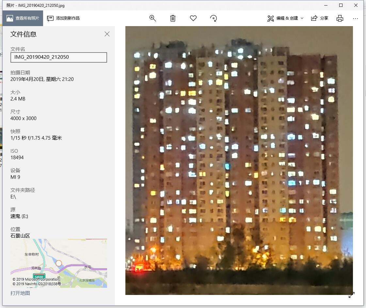366x308 pixels.
Task: Select the 拍摄日期 value text
Action: (42, 79)
